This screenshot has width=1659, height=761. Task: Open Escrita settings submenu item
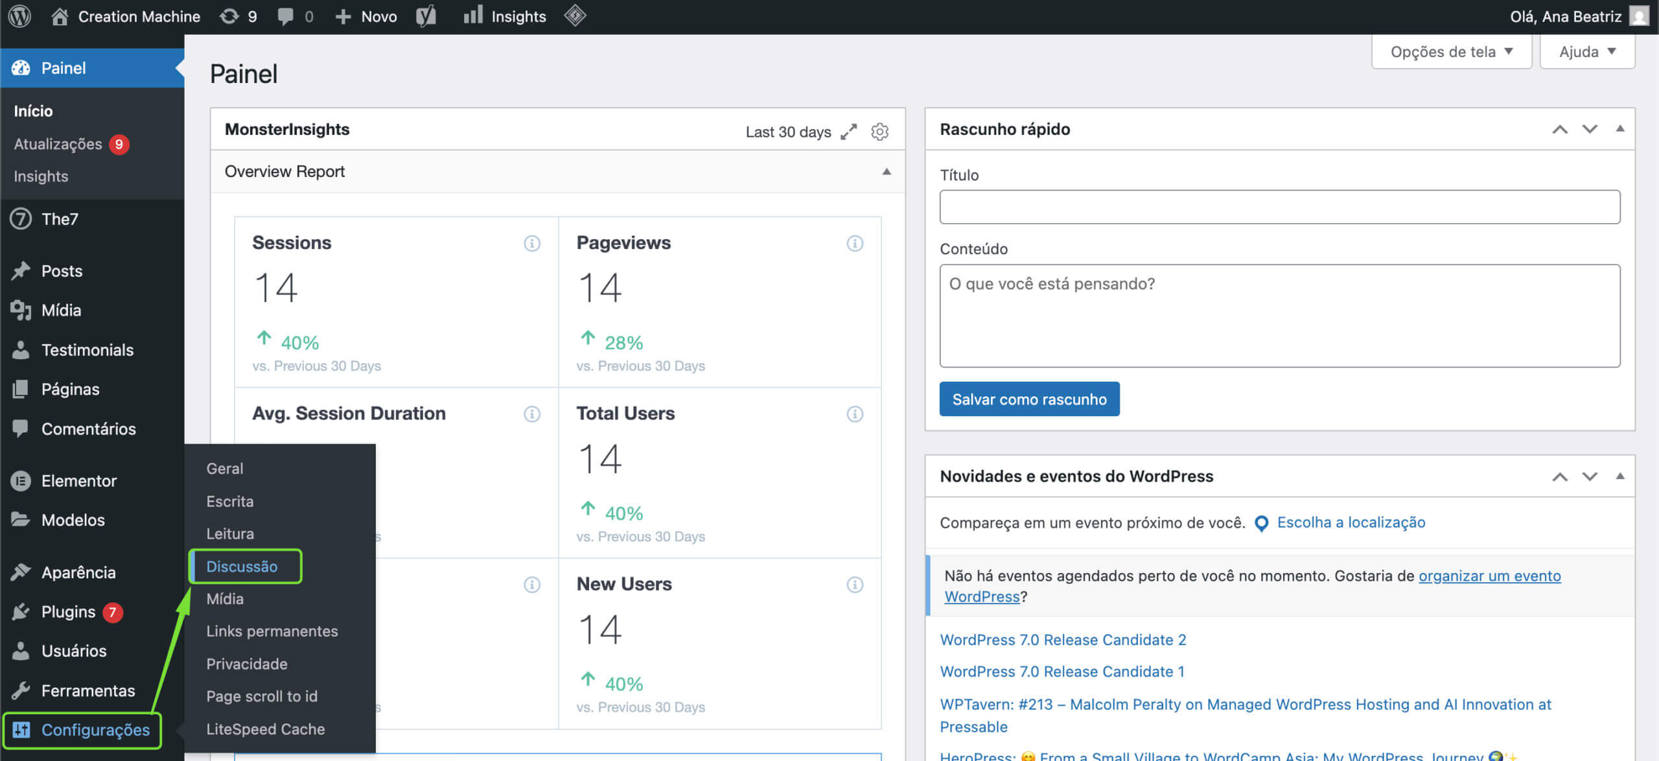230,501
